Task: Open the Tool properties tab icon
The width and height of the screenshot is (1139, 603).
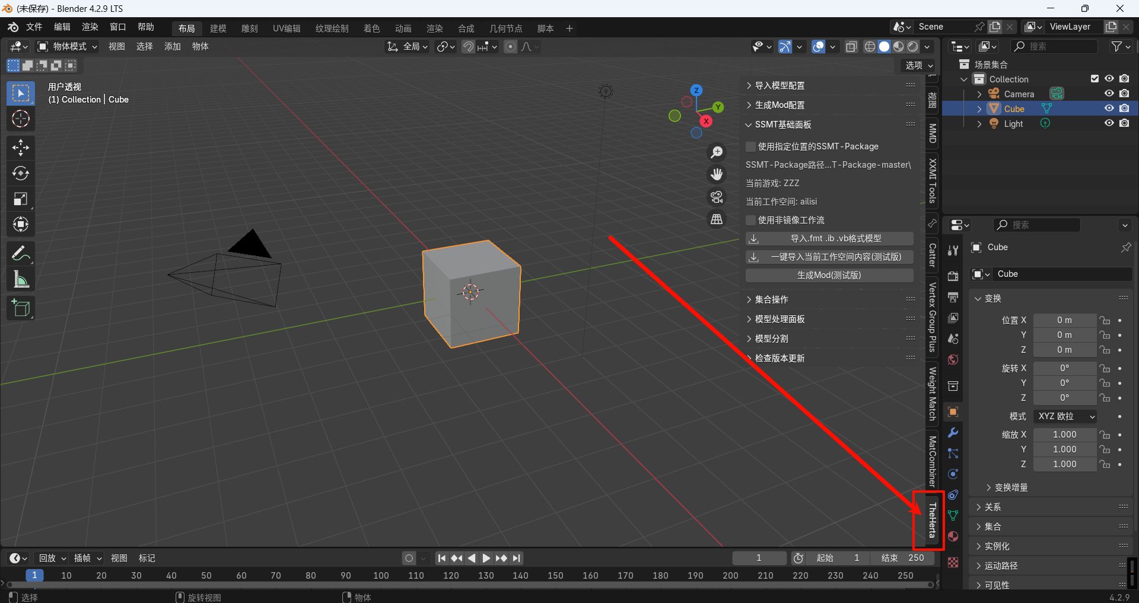Action: 953,250
